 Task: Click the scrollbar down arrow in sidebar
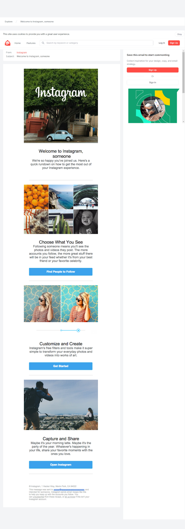click(x=183, y=122)
